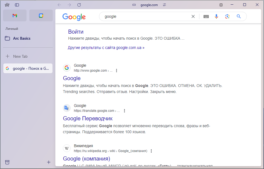Copy the page link with the chain icon
This screenshot has width=264, height=169.
point(134,5)
